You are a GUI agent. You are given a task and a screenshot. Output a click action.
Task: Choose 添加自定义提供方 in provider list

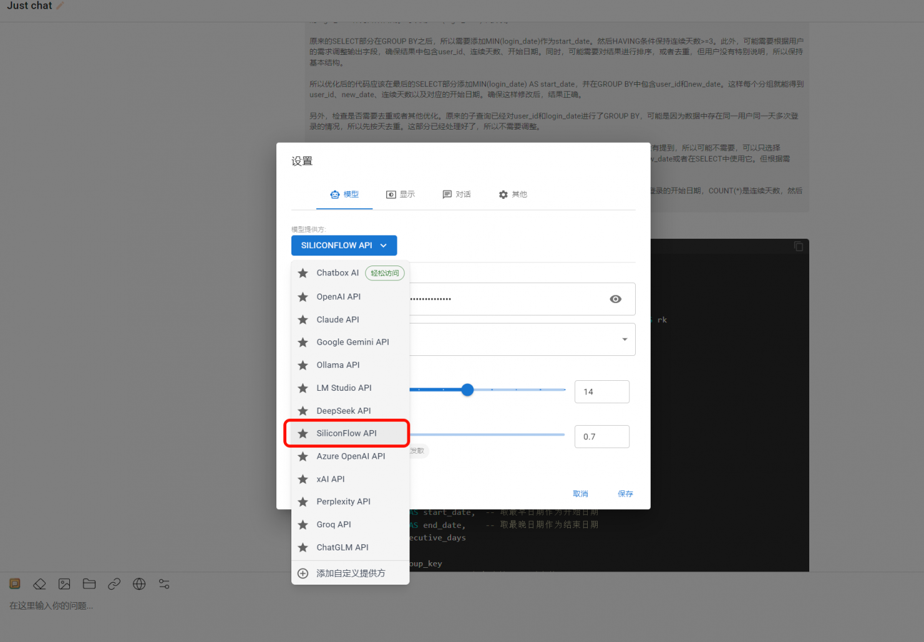350,573
